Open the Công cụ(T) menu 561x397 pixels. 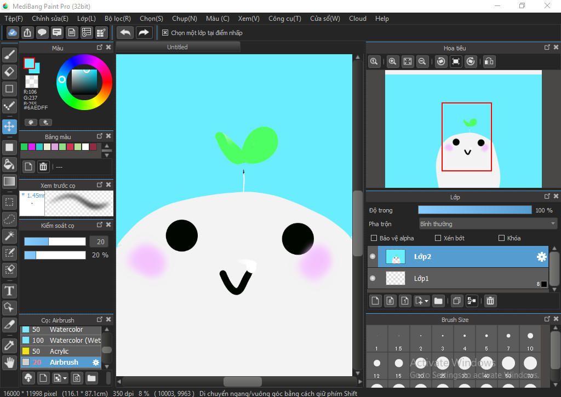[x=285, y=19]
